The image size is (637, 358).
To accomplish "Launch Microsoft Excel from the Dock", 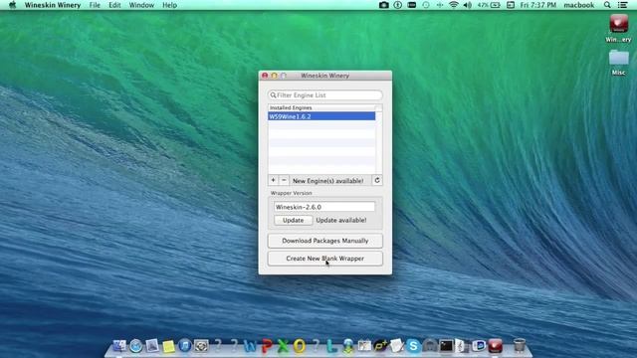I will pyautogui.click(x=283, y=346).
